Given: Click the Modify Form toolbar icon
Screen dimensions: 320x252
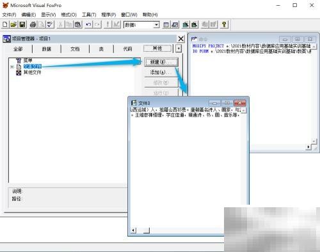Looking at the screenshot, I should coord(116,24).
